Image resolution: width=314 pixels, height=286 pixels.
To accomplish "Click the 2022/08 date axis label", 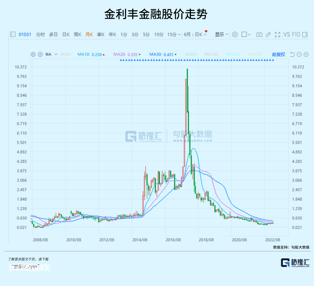I will tap(273, 240).
